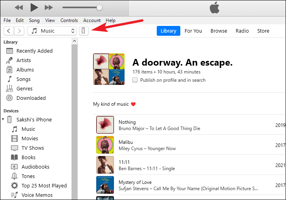286x200 pixels.
Task: Click the Voice Memos playlist icon
Action: coord(15,195)
